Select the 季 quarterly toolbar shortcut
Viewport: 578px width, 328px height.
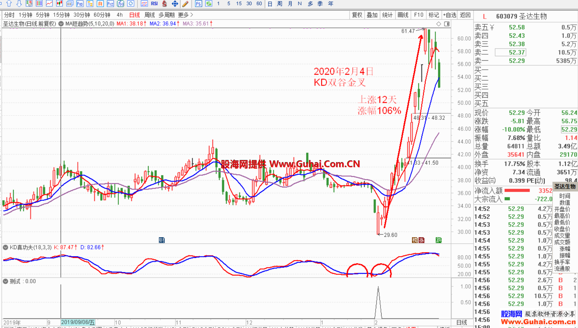tap(320, 4)
